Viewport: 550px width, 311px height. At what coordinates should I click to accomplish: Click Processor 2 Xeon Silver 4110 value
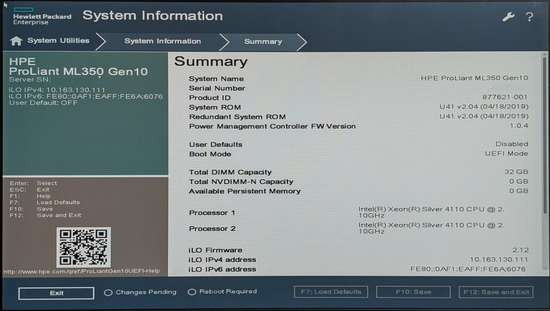coord(431,228)
